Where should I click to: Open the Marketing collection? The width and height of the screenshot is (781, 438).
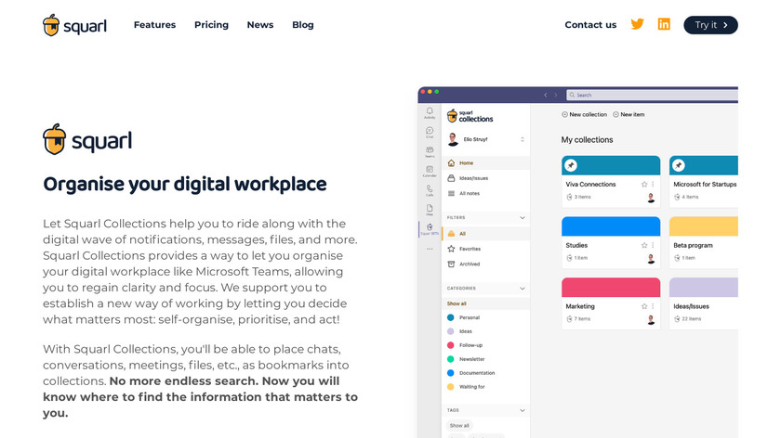(611, 303)
